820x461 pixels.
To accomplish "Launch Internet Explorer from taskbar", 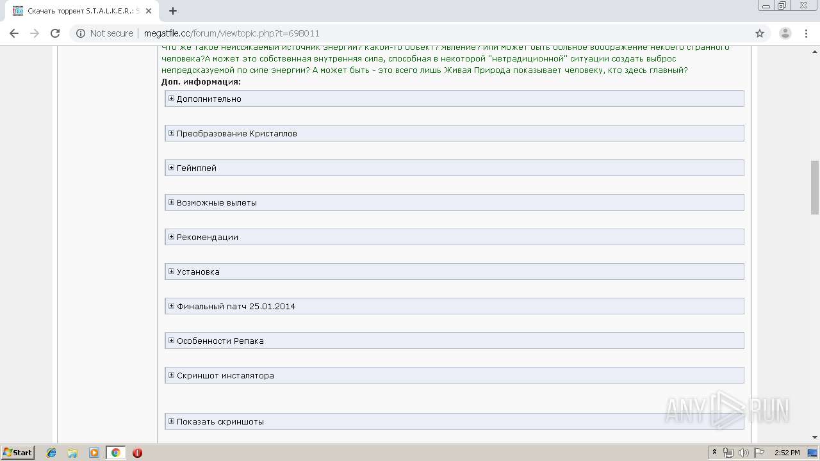I will (x=51, y=453).
